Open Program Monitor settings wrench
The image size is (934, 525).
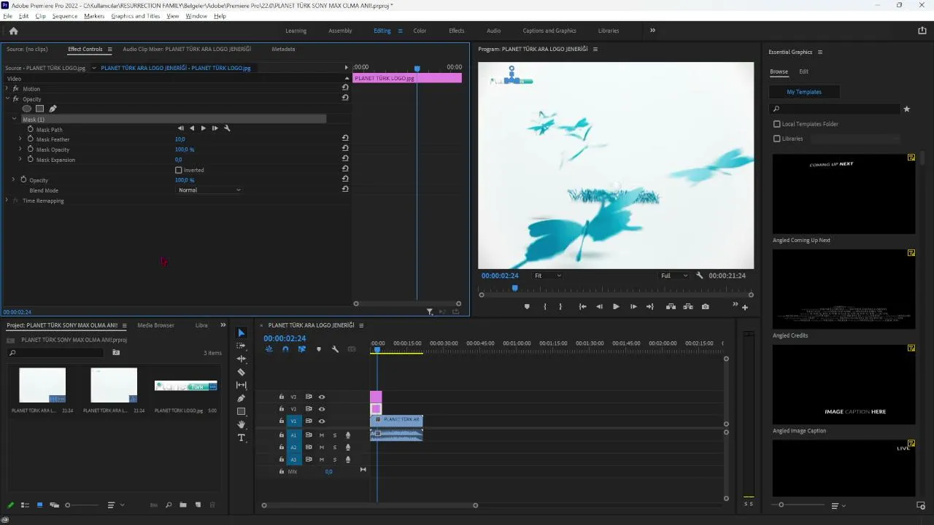pos(700,276)
